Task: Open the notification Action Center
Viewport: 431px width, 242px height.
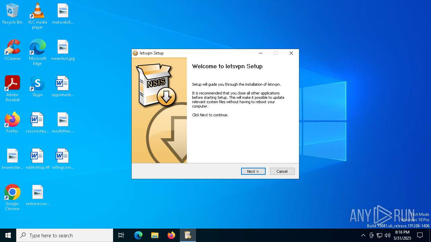Action: (x=420, y=235)
